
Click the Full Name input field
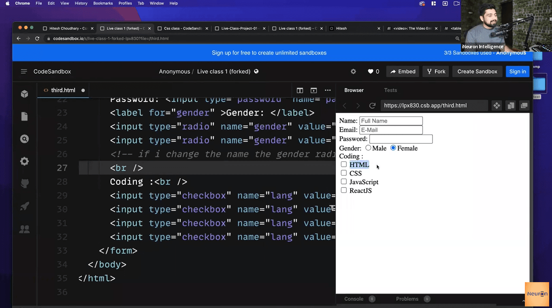pyautogui.click(x=391, y=121)
